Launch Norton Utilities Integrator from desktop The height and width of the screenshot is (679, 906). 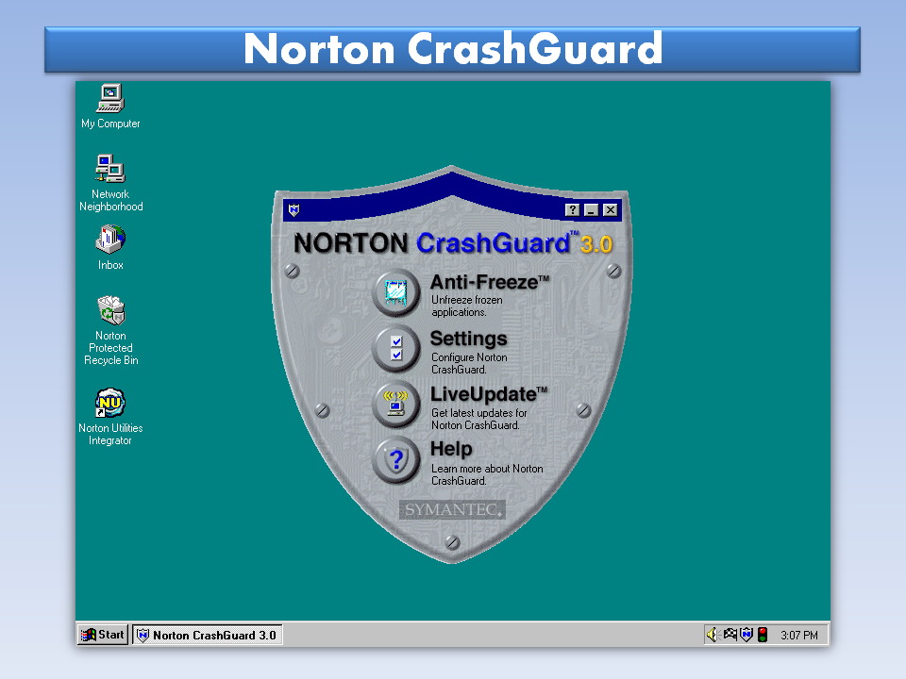[109, 401]
